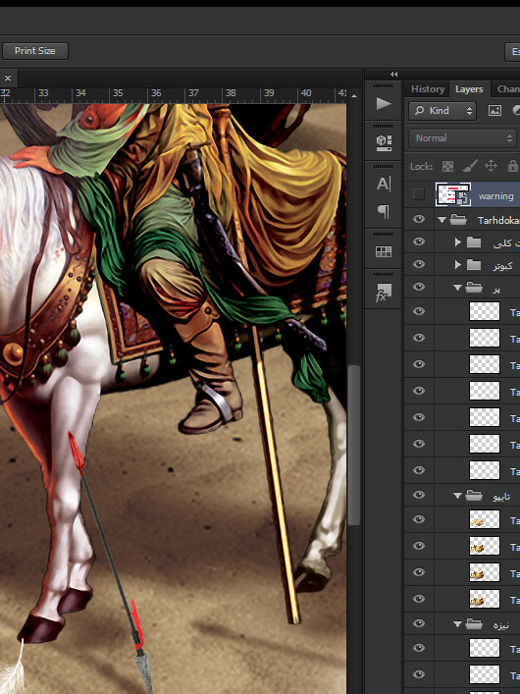Viewport: 520px width, 694px height.
Task: Click the کبوتر group folder icon
Action: 474,265
